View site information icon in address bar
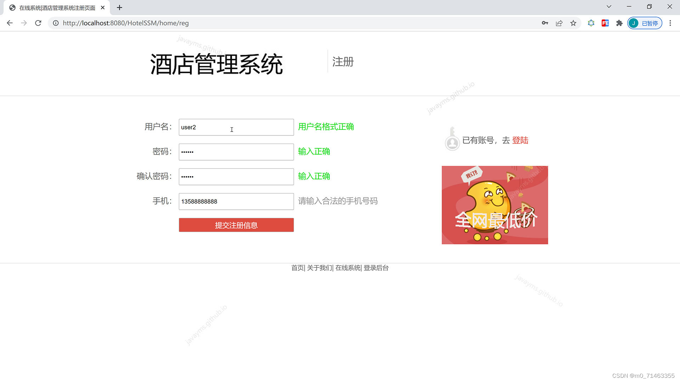Viewport: 680px width, 382px height. click(x=56, y=23)
